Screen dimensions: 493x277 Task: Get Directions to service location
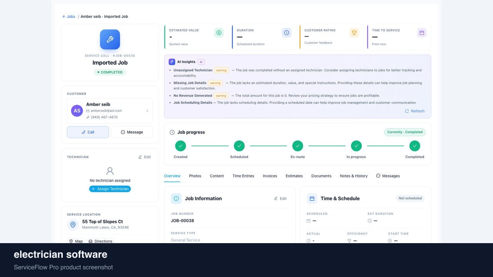pyautogui.click(x=101, y=241)
